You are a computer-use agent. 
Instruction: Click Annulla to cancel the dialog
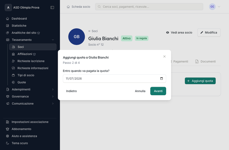[140, 91]
